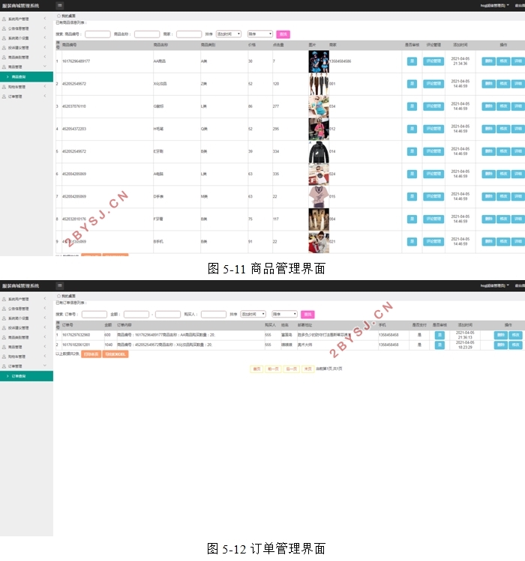Click 后一页 pagination button

292,369
